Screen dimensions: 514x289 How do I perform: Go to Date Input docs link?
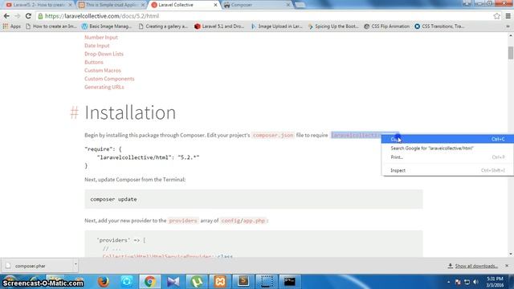[97, 46]
